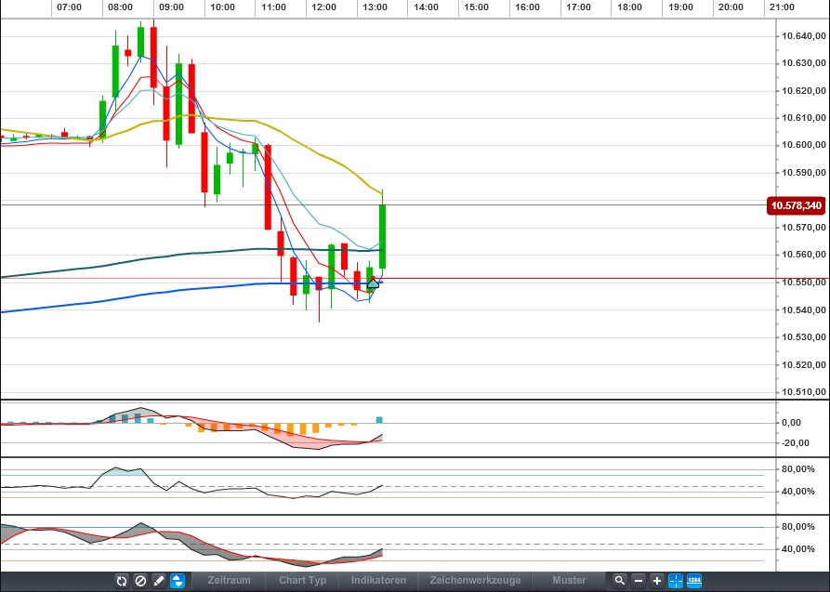
Task: Click the 1234 number display icon
Action: tap(694, 581)
